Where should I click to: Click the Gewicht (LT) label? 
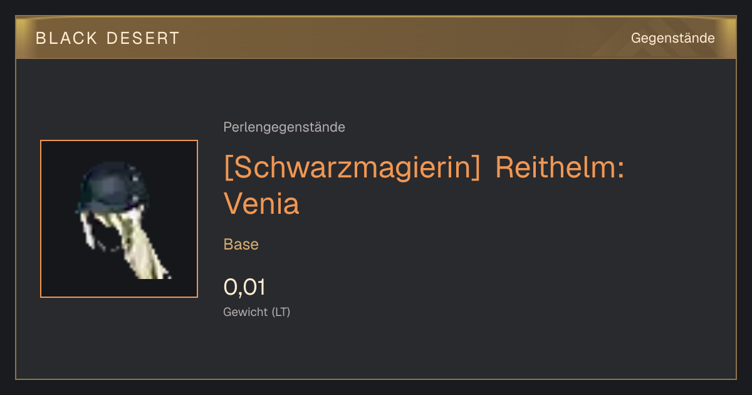coord(257,312)
